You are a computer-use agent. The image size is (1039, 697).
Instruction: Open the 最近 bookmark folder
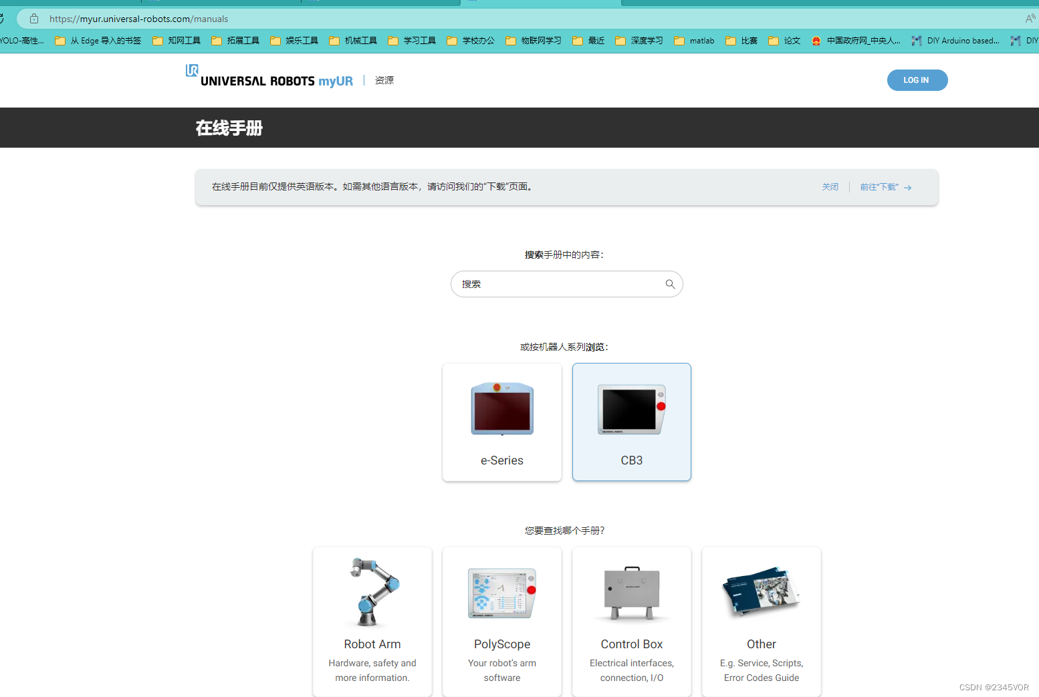(588, 41)
